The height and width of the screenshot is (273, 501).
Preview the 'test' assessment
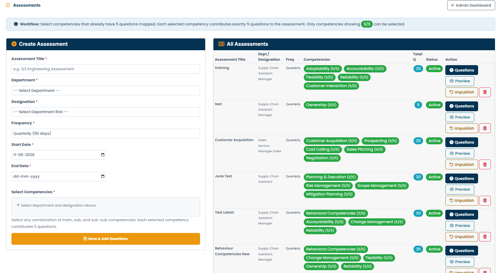point(460,117)
